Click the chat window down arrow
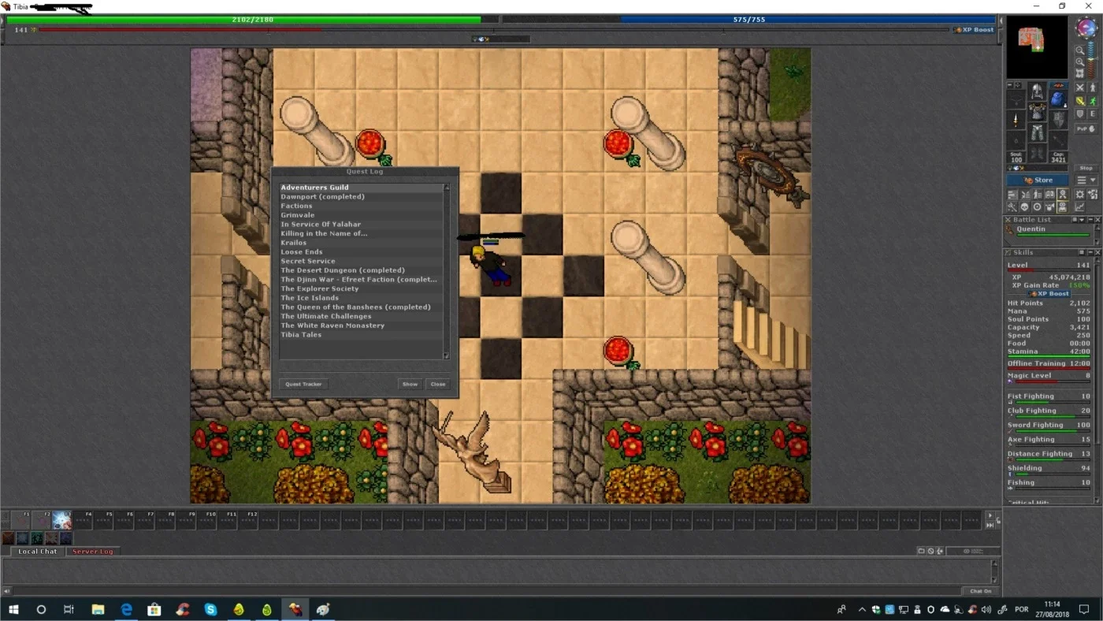This screenshot has height=621, width=1103. tap(994, 579)
